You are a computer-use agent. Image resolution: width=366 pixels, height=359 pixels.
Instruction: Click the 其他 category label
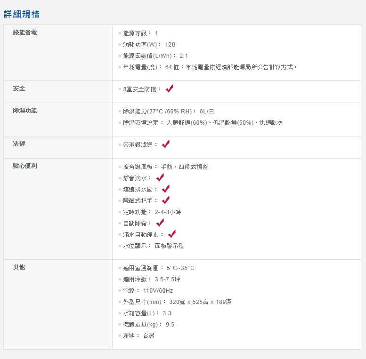pos(19,267)
